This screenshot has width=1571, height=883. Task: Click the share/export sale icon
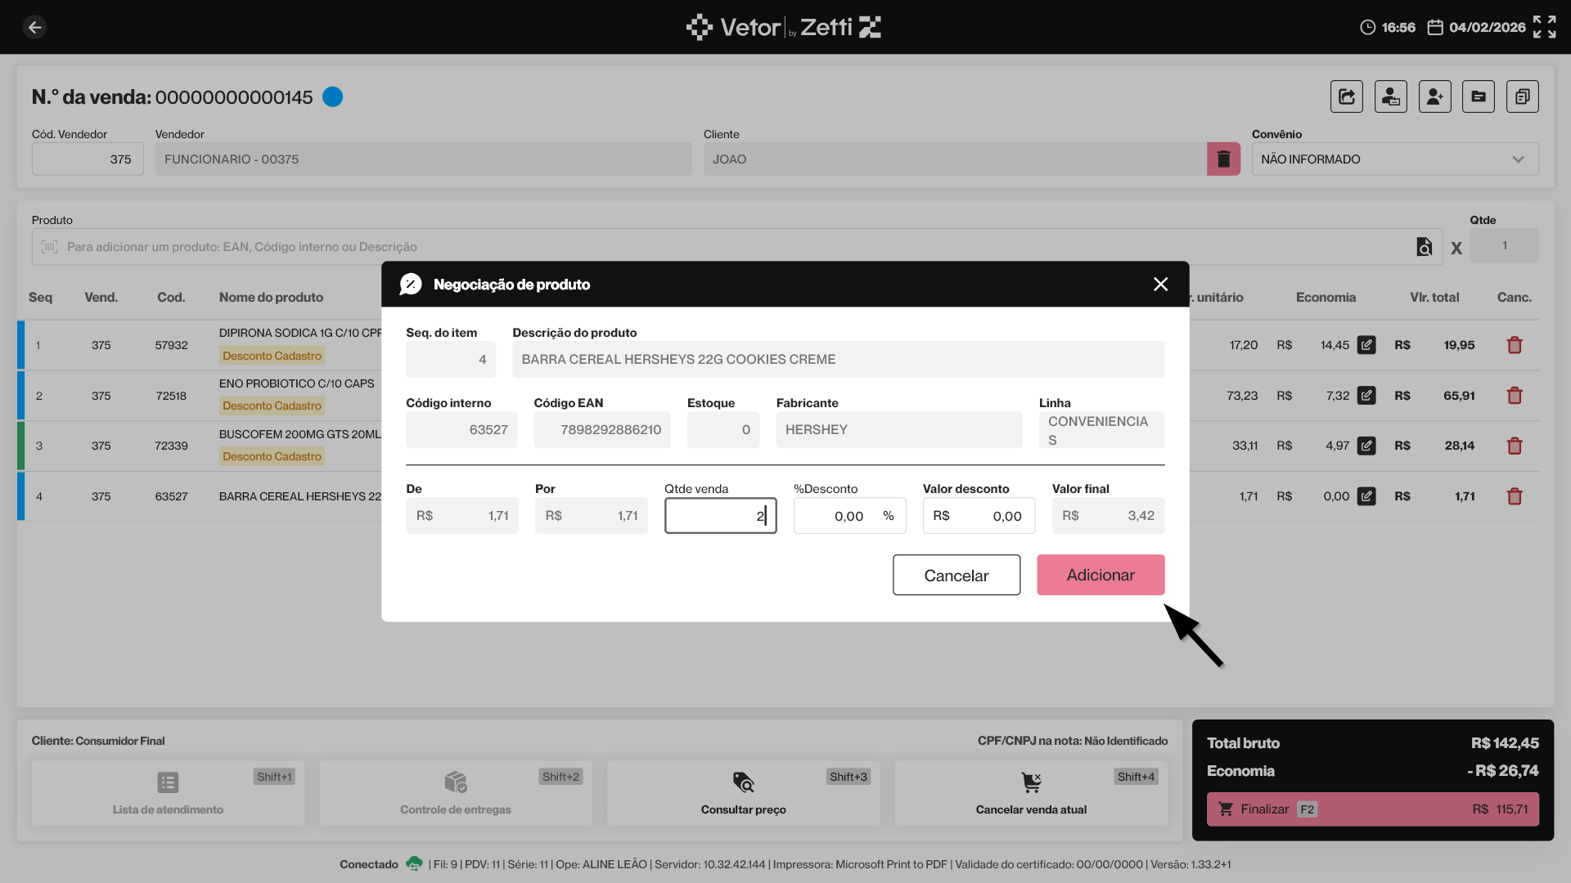point(1346,96)
